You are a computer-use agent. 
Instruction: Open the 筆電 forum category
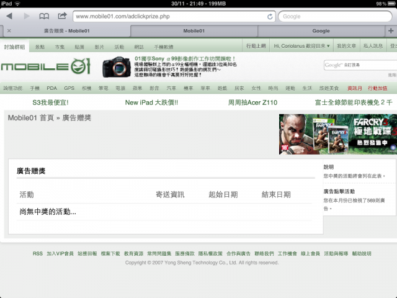click(x=104, y=88)
